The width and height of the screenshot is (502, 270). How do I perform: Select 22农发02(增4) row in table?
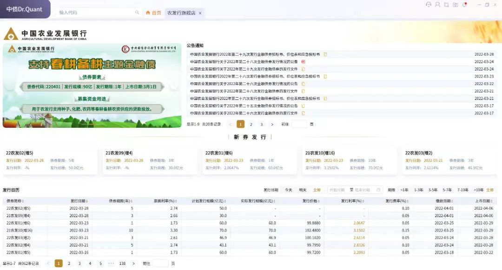(x=250, y=245)
